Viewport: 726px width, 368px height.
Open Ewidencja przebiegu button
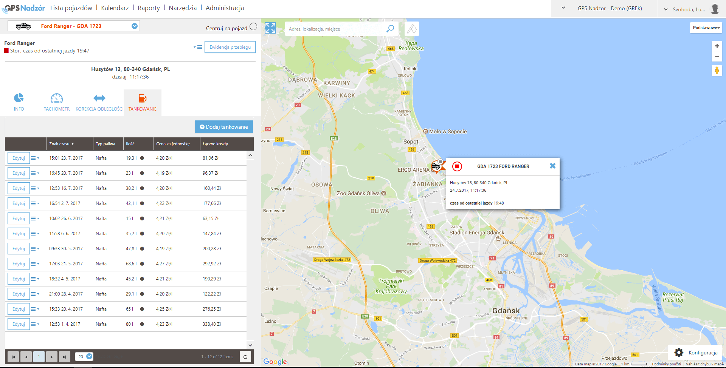pos(230,47)
